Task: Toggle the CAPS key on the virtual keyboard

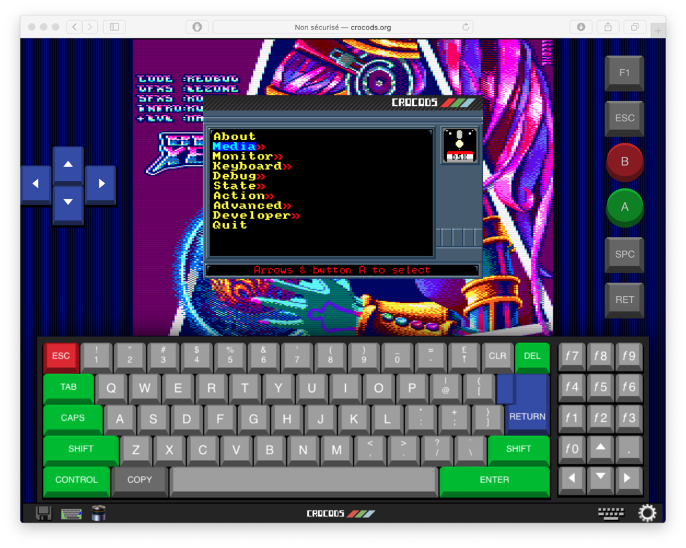Action: (x=72, y=418)
